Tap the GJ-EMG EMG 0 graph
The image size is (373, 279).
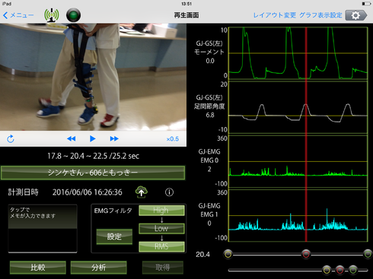tap(298, 162)
